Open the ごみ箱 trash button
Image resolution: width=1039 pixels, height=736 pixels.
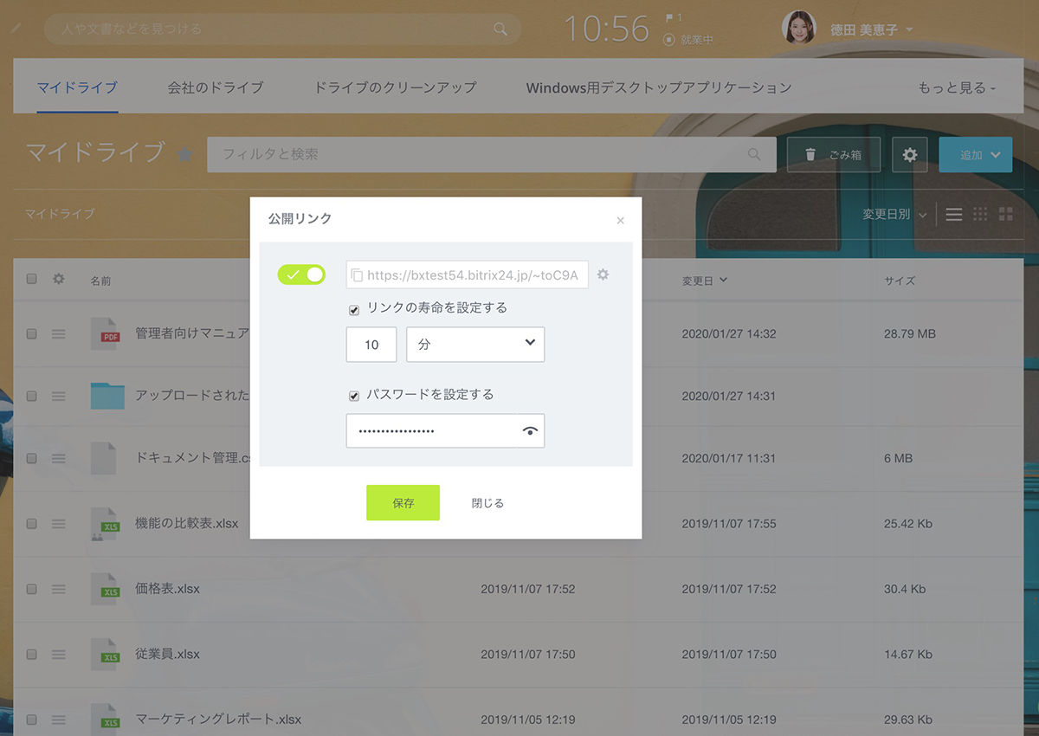(834, 155)
